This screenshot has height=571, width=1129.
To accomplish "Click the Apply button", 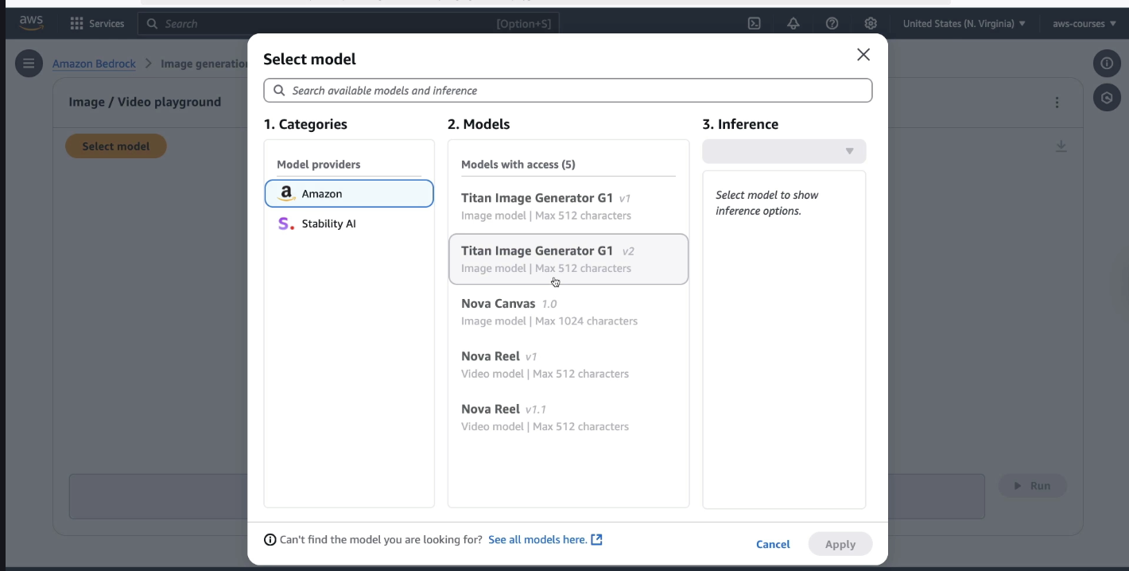I will (x=840, y=545).
